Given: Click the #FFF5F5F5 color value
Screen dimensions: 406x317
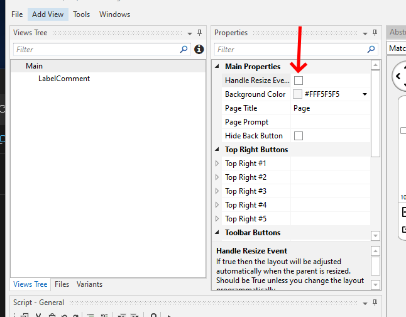Looking at the screenshot, I should coord(322,94).
